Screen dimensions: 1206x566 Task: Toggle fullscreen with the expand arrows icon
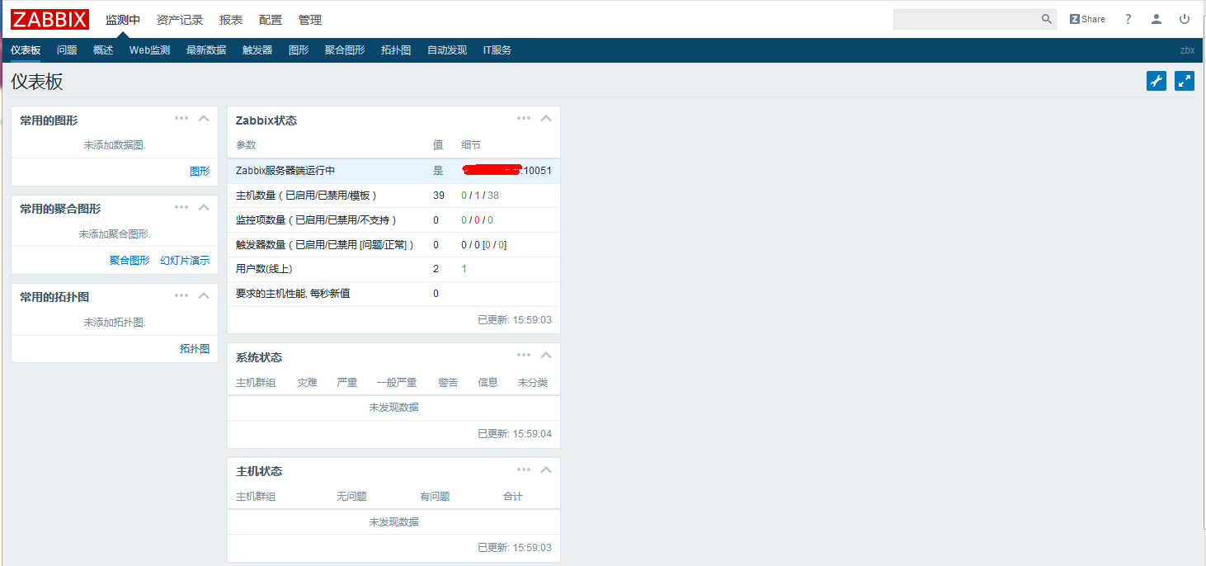pos(1185,81)
